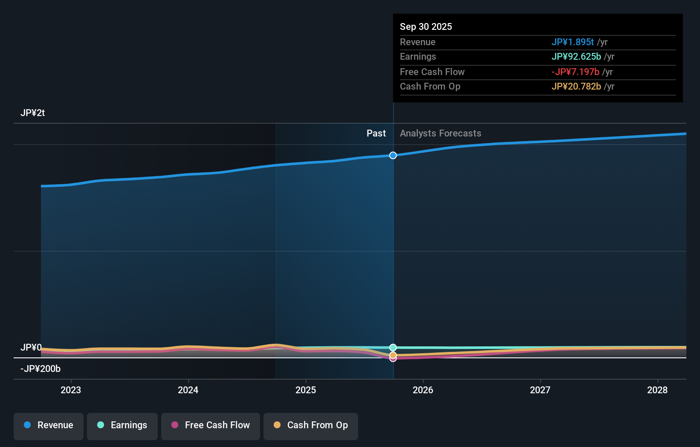Toggle the Revenue series visibility
The image size is (700, 447).
(x=48, y=425)
